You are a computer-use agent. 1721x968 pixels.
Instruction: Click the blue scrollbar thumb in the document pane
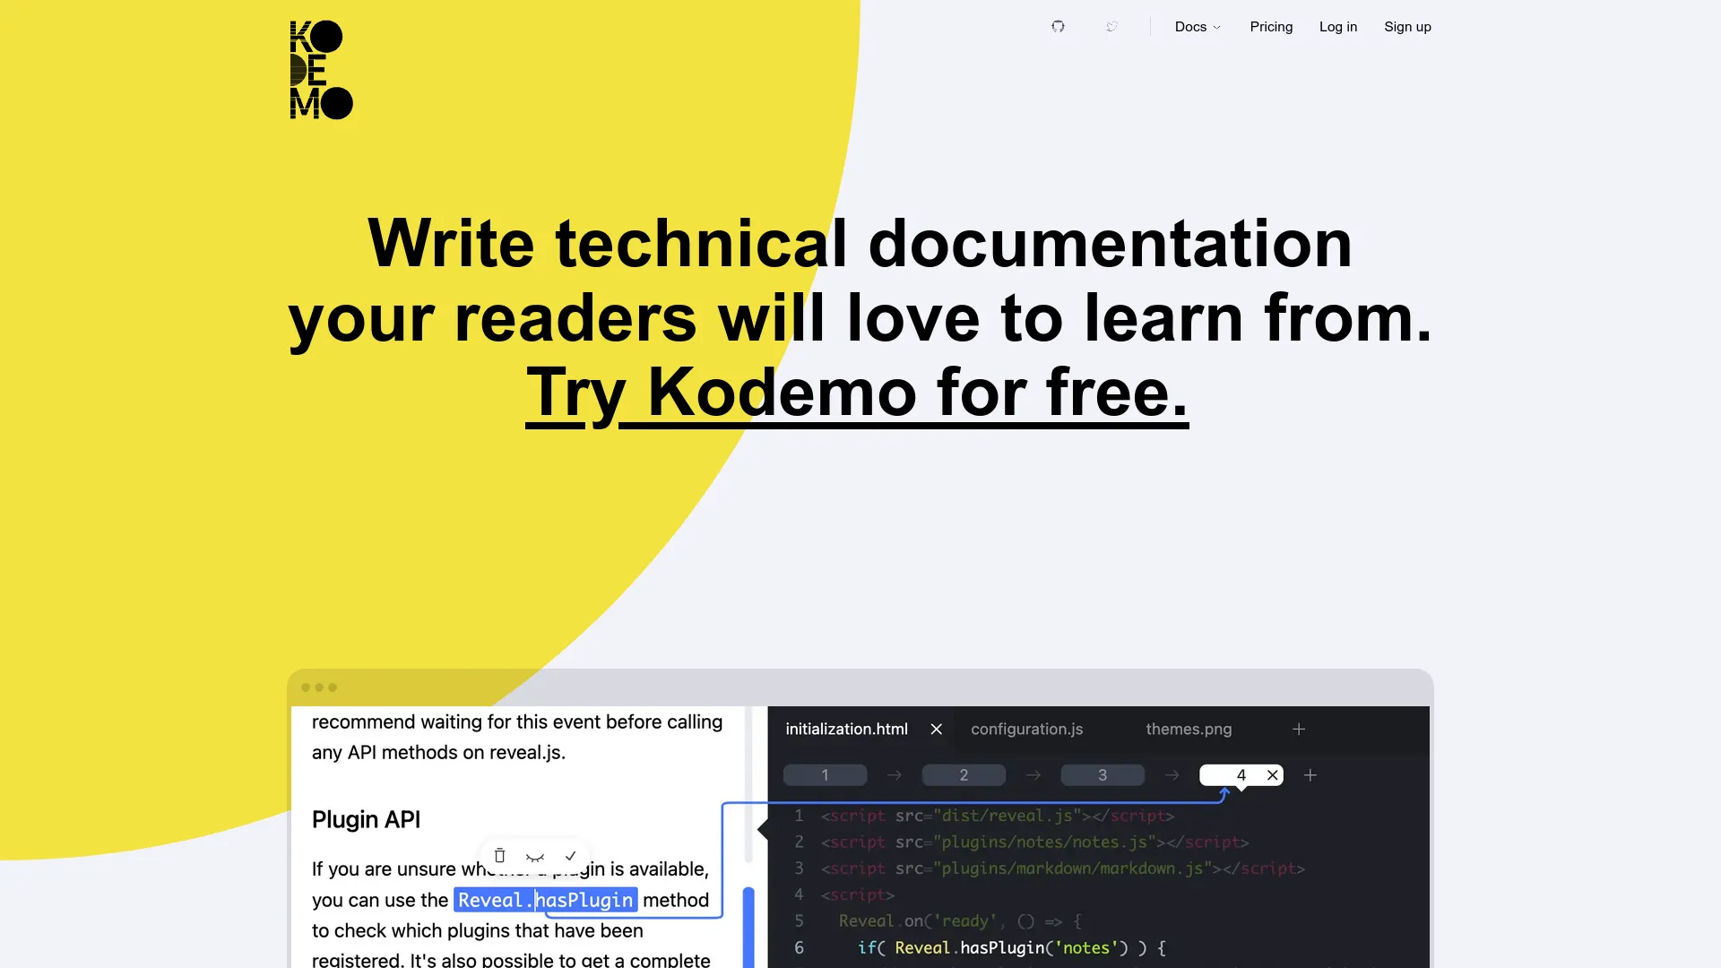[x=748, y=928]
